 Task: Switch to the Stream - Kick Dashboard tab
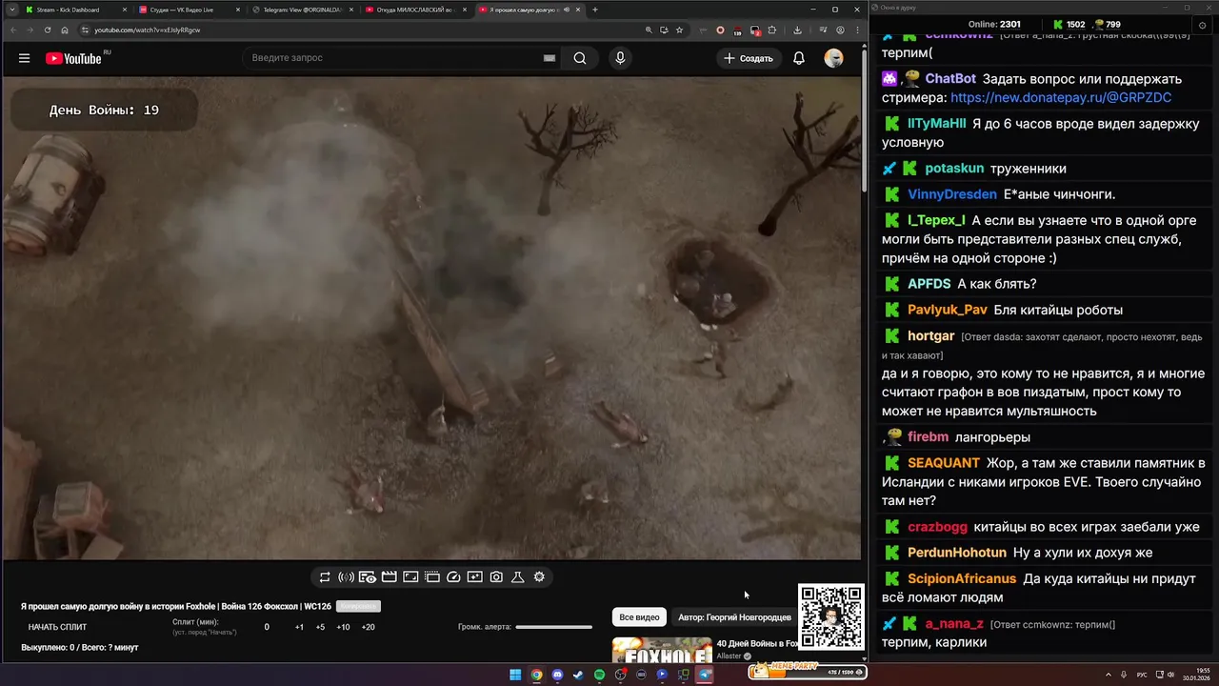[72, 10]
